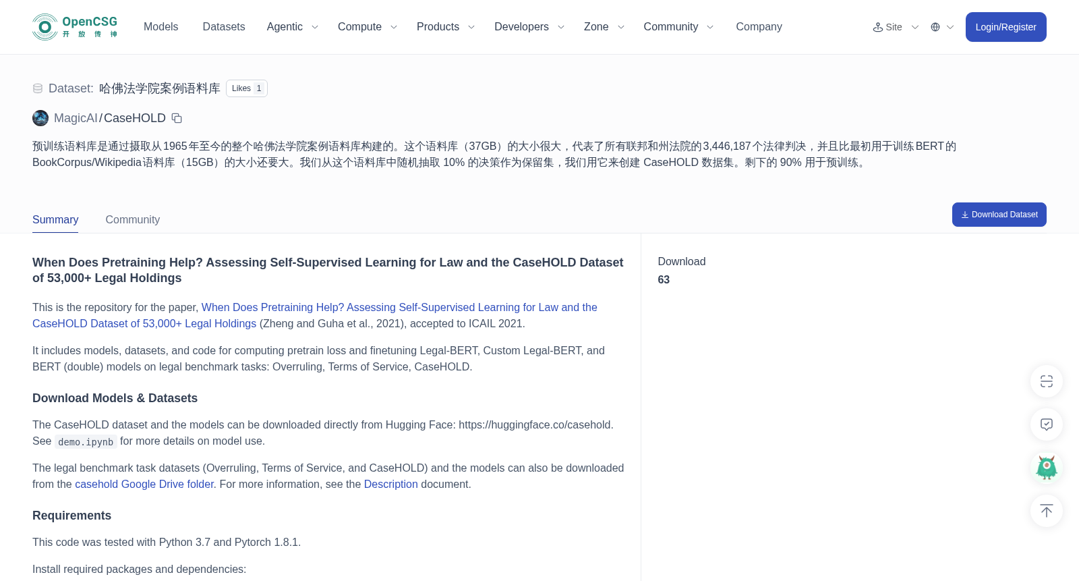Click the Chinese dataset title 哈佛法学院案例语料库
This screenshot has height=581, width=1079.
tap(160, 88)
